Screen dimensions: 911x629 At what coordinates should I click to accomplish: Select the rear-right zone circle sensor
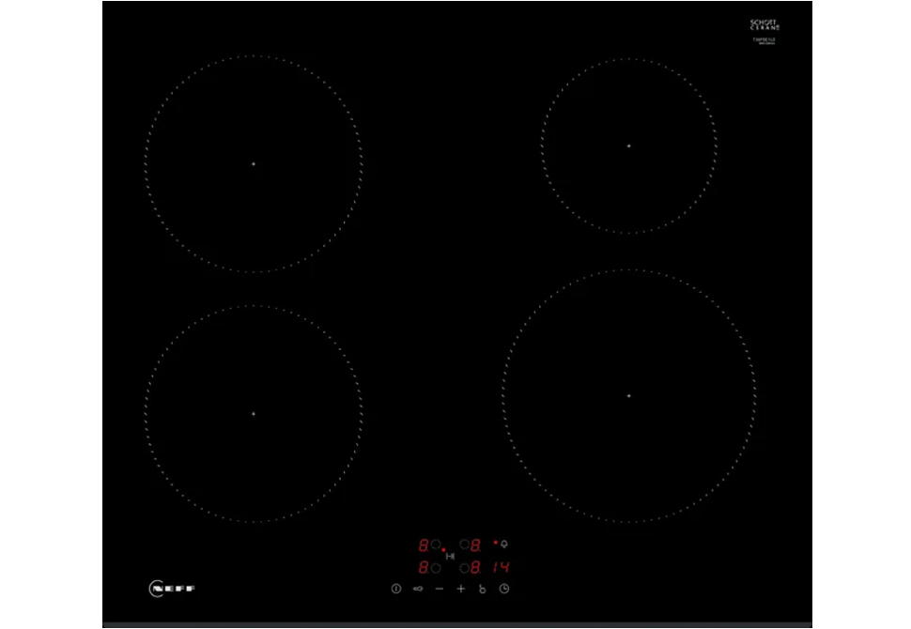(x=464, y=545)
